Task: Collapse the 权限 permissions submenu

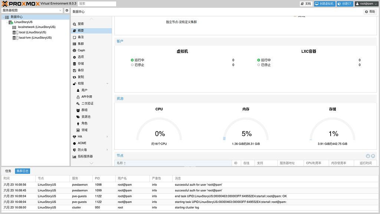Action: [107, 84]
